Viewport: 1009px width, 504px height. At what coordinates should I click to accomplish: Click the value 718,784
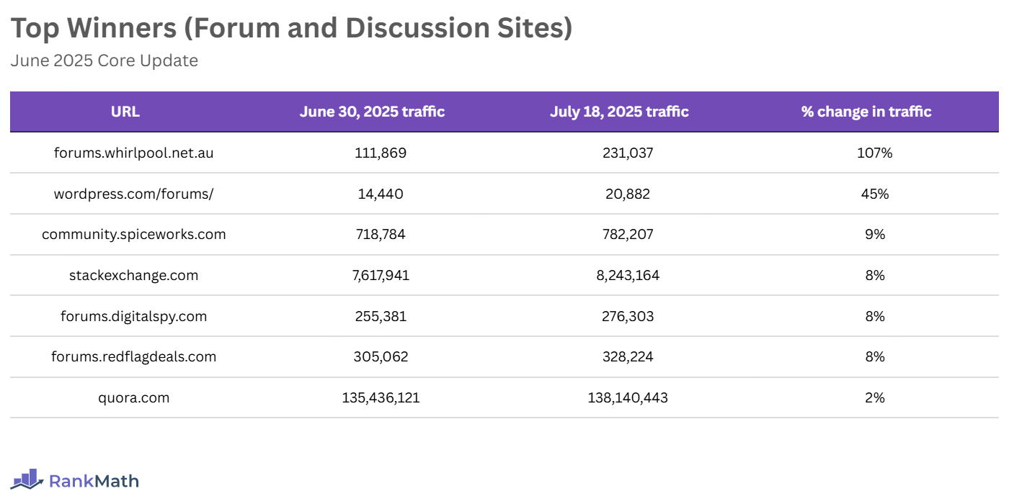[381, 234]
